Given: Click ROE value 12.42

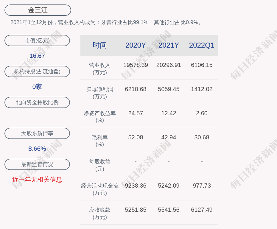Looking at the screenshot, I should coord(169,113).
